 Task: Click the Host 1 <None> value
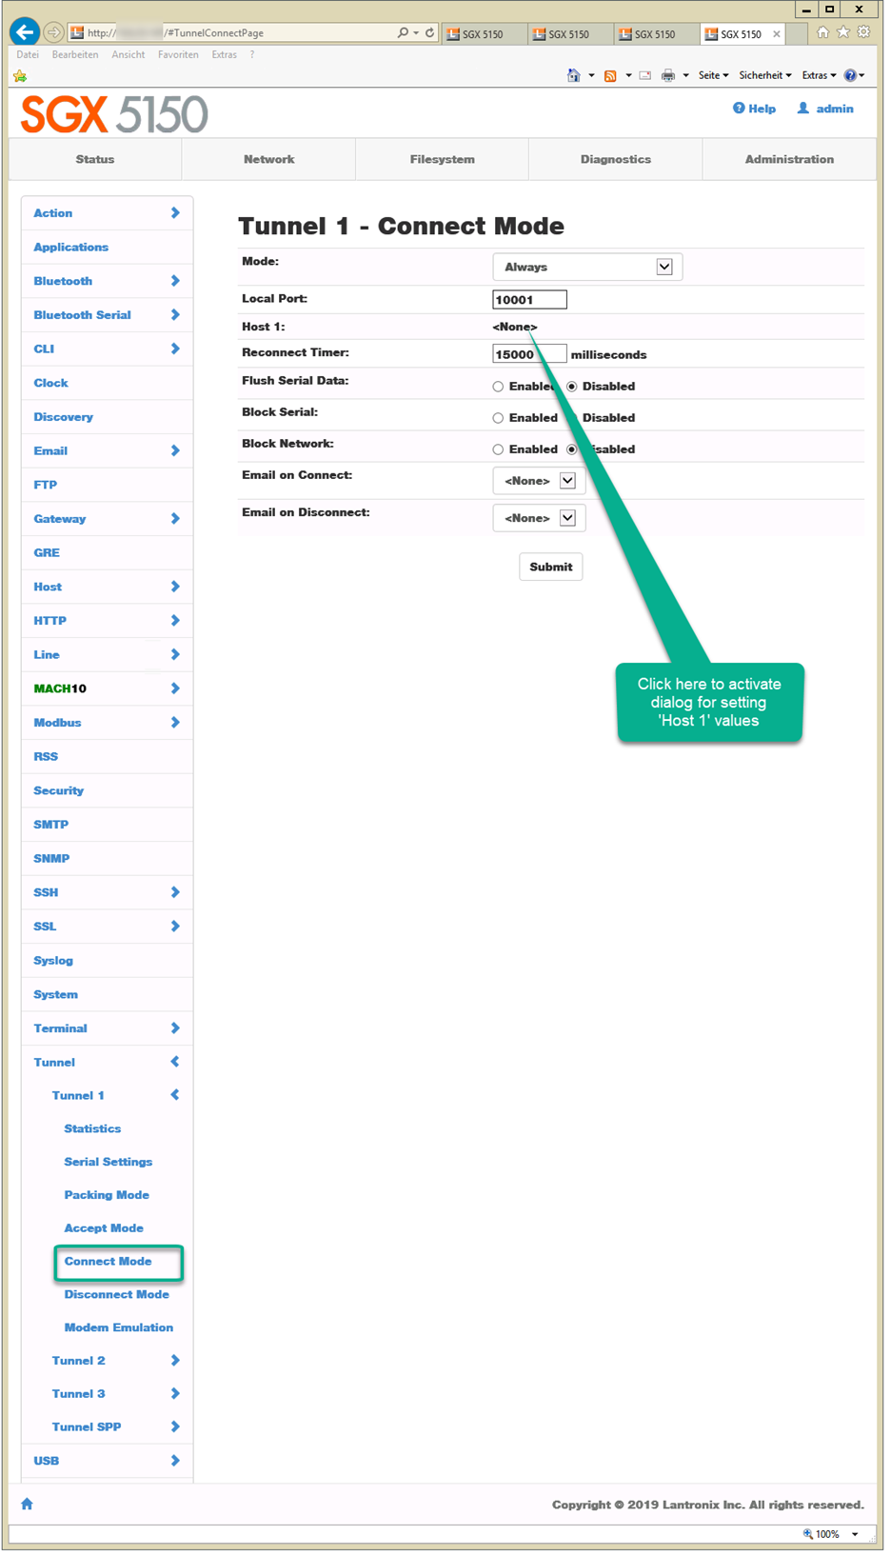(x=515, y=327)
